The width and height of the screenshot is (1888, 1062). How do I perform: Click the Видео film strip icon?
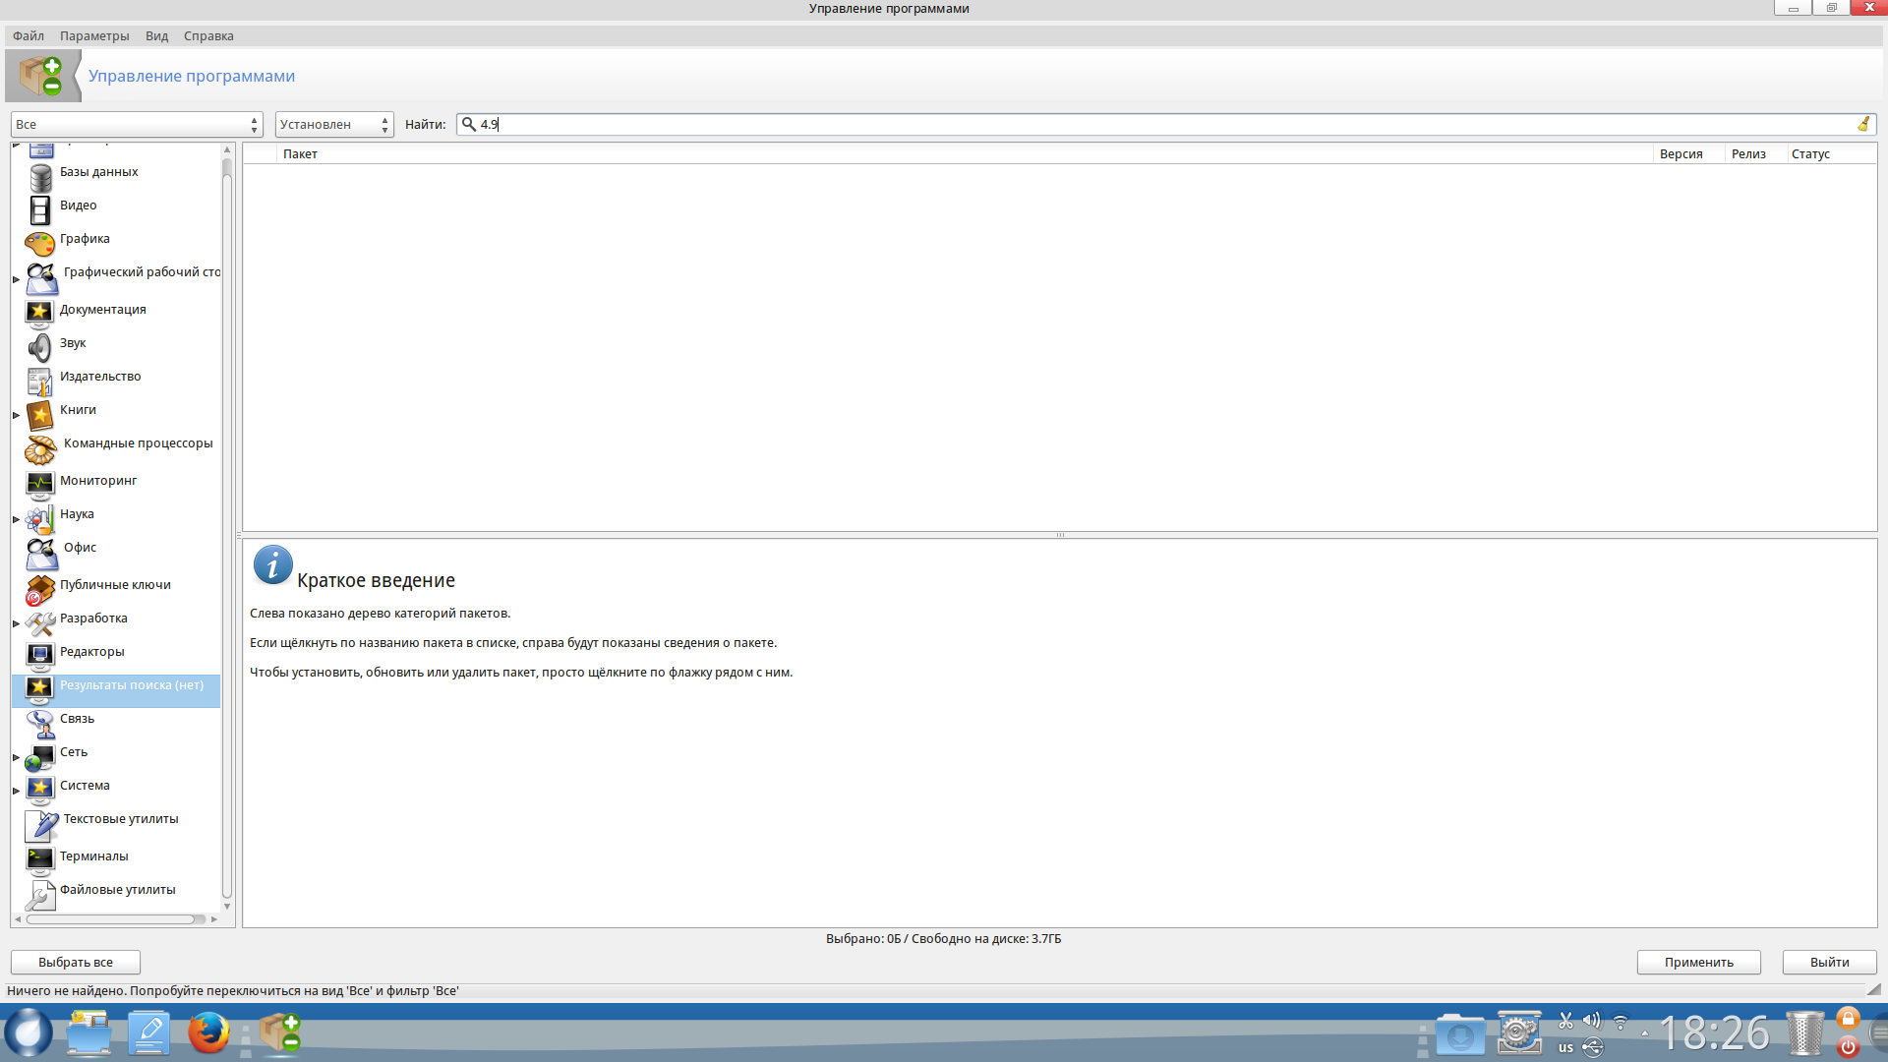tap(40, 210)
